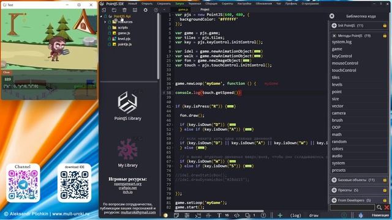Collapse the PointJS Api root tree arrow

click(x=101, y=16)
